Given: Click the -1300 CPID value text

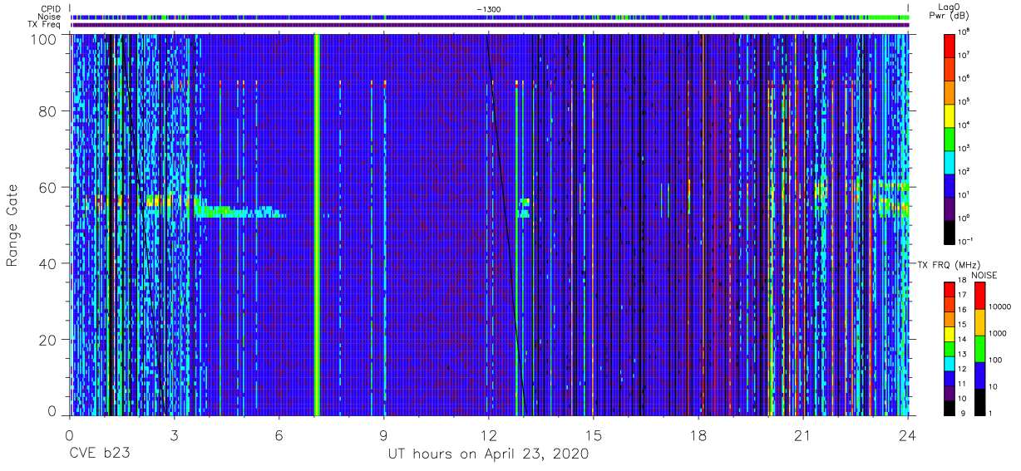Looking at the screenshot, I should (x=489, y=8).
